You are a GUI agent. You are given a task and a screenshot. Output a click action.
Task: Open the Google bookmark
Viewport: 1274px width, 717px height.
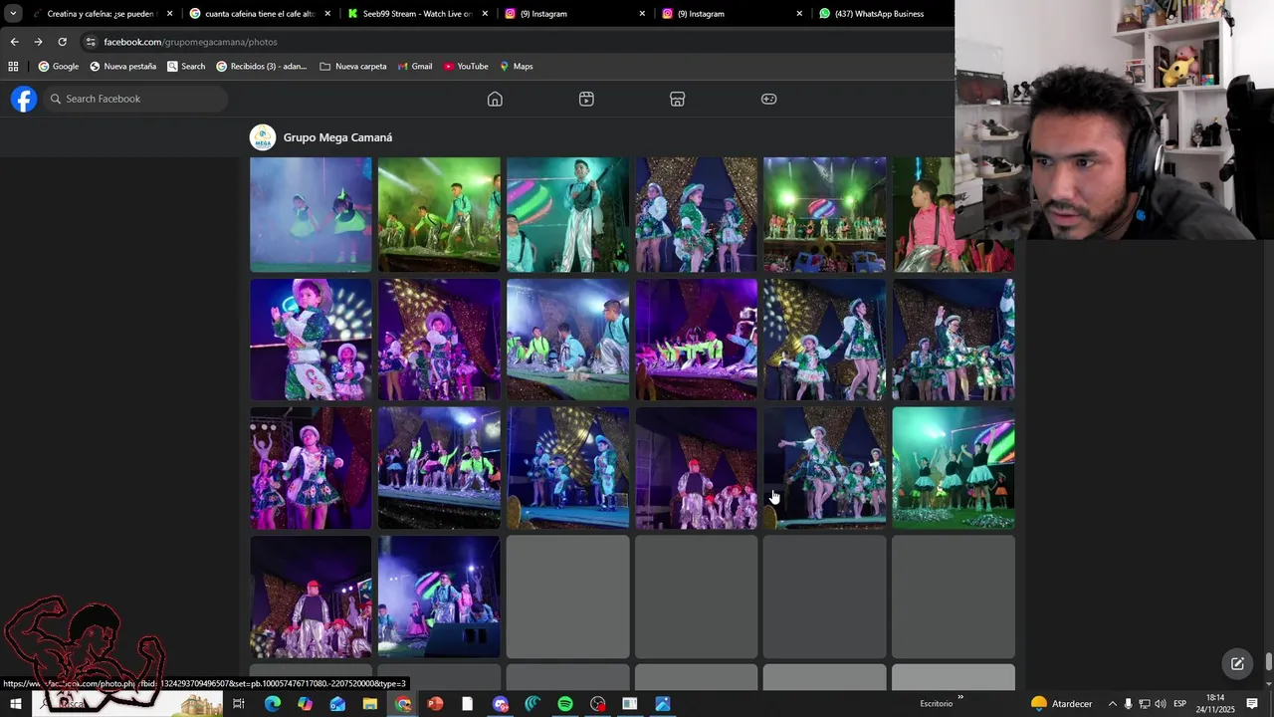click(x=59, y=67)
